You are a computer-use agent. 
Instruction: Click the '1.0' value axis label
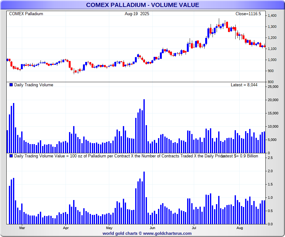pos(270,197)
